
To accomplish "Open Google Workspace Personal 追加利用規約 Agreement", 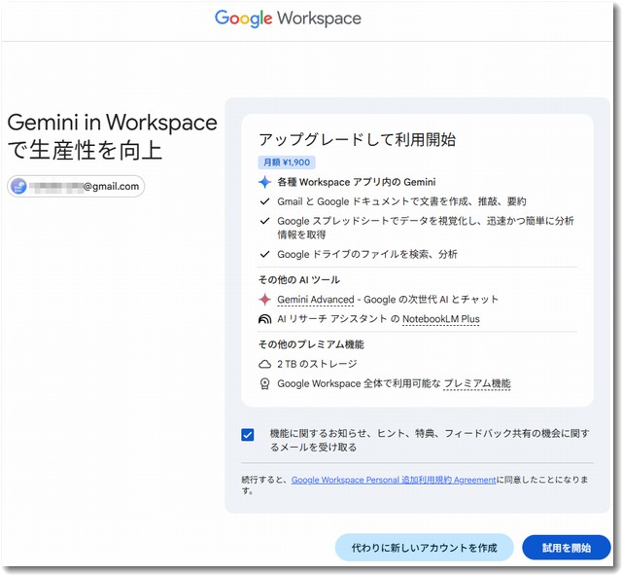I will 394,480.
